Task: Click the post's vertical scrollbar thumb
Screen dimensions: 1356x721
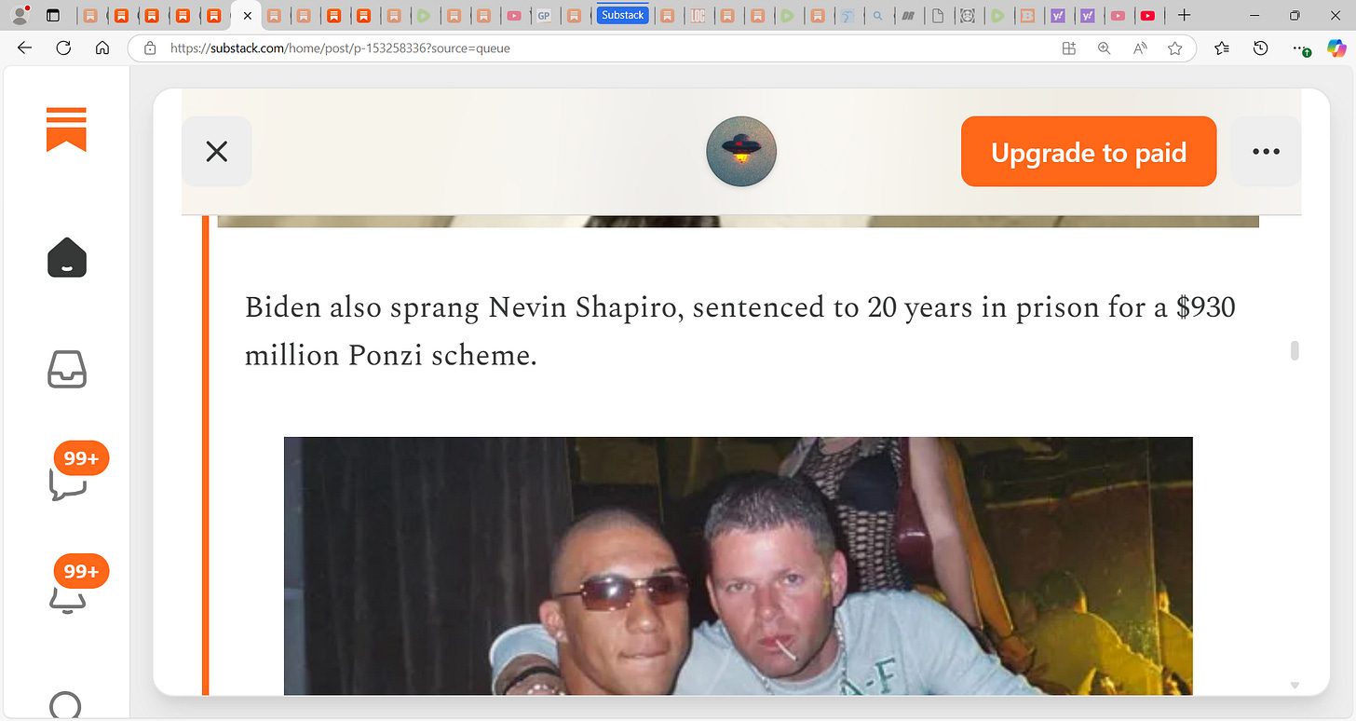Action: (x=1294, y=350)
